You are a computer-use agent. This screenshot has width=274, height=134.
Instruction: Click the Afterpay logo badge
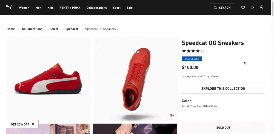tap(215, 76)
